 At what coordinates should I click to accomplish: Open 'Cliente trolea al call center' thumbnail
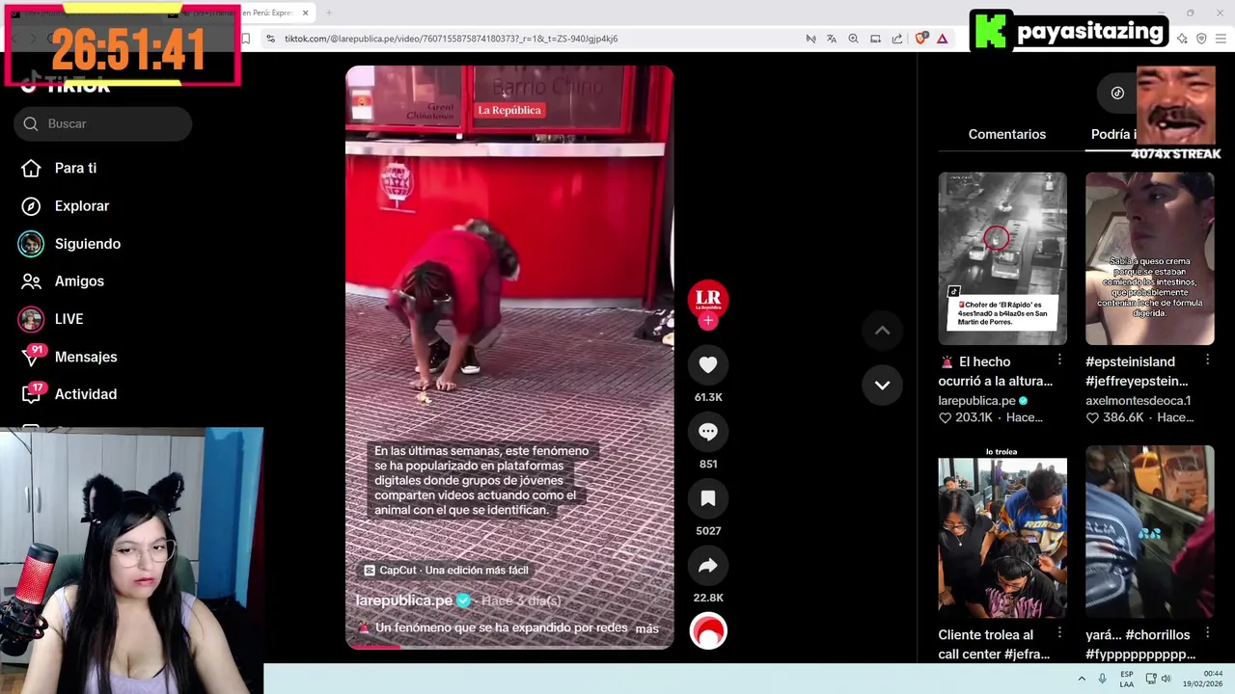1002,531
